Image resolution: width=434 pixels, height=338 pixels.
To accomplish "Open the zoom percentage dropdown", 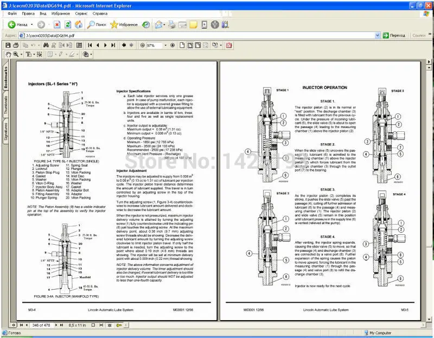I will (x=165, y=46).
